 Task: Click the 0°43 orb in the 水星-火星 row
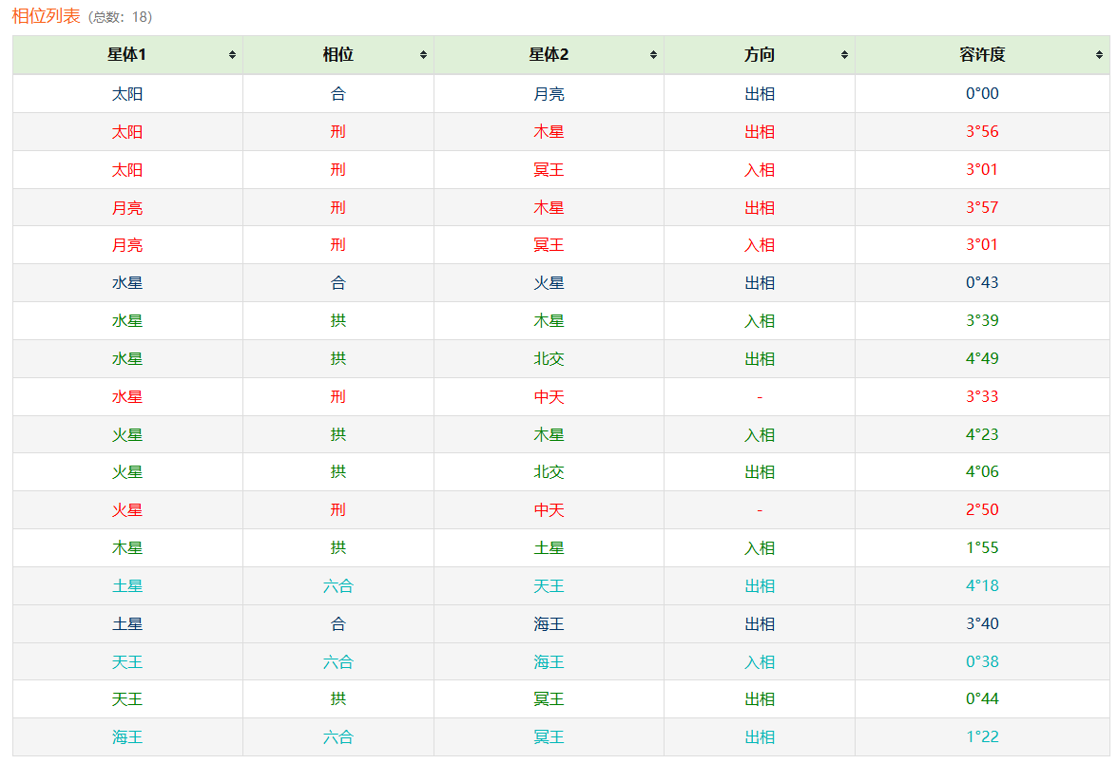click(x=982, y=283)
